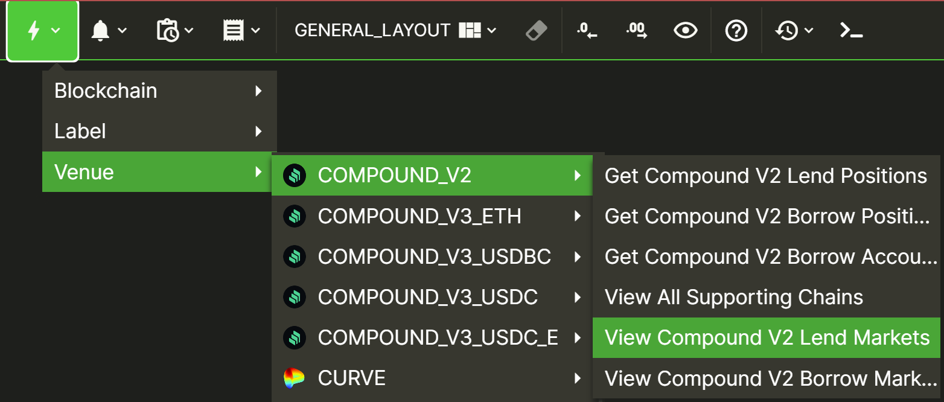This screenshot has width=944, height=402.
Task: Open CURVE venue submenu
Action: pyautogui.click(x=432, y=377)
